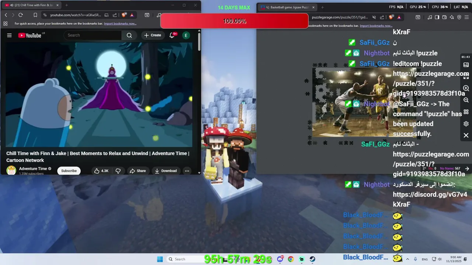The width and height of the screenshot is (472, 265).
Task: Open more actions menu beside Download
Action: point(187,171)
